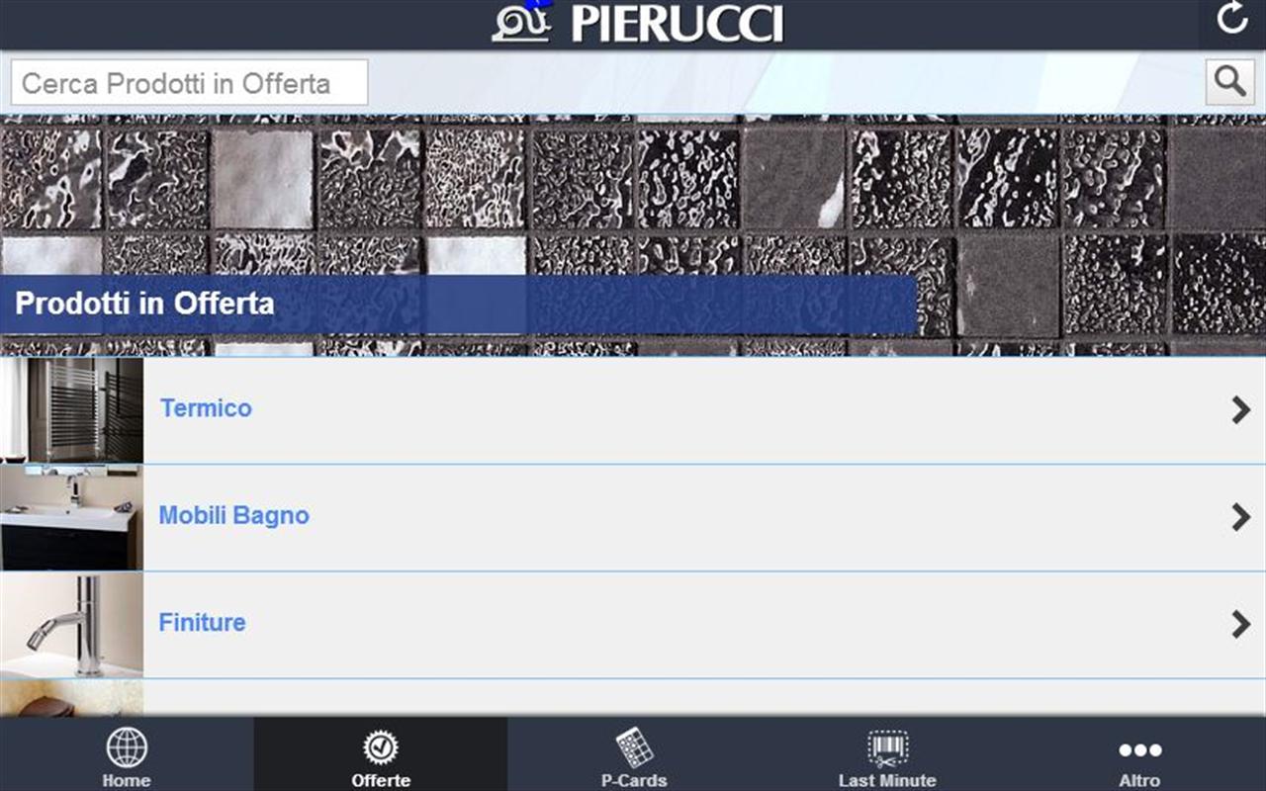Select the Finiture faucet thumbnail
This screenshot has height=791, width=1266.
click(71, 624)
